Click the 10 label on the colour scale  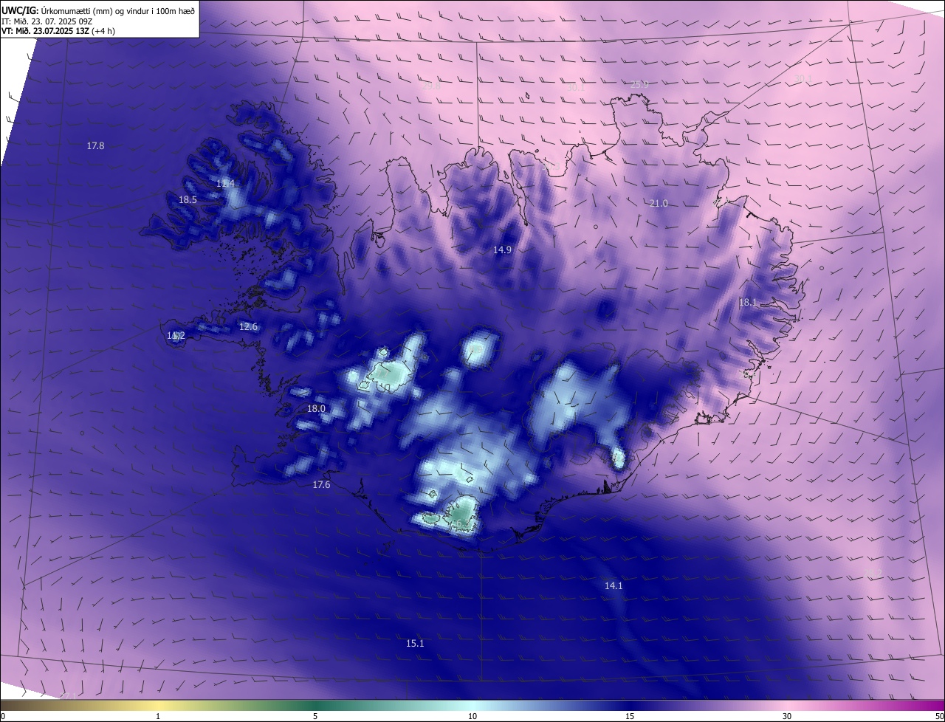click(472, 716)
